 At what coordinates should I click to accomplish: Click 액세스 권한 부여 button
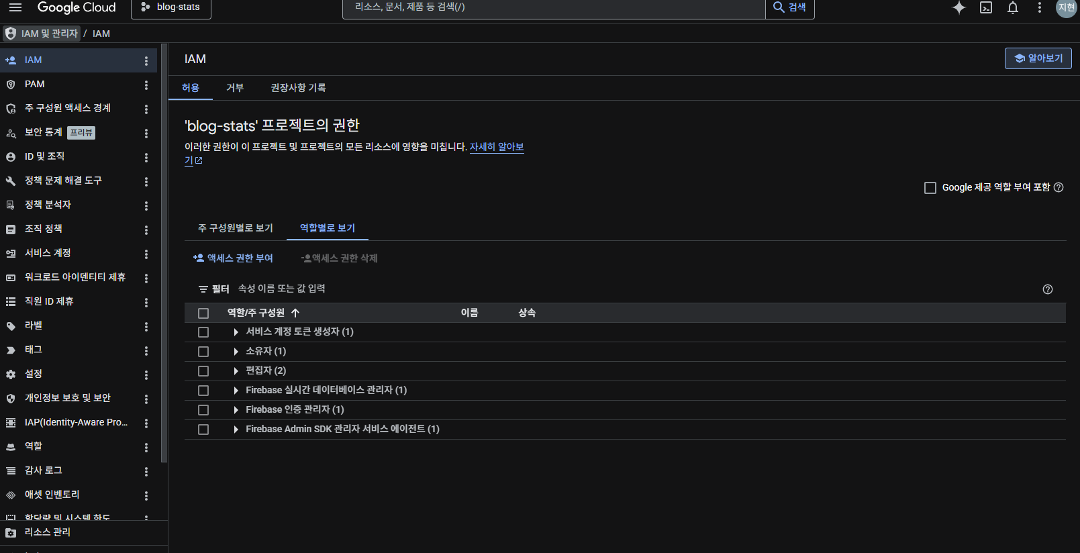[x=233, y=258]
